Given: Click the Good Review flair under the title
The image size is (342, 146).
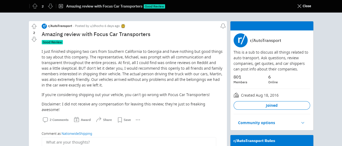Looking at the screenshot, I should tap(52, 42).
